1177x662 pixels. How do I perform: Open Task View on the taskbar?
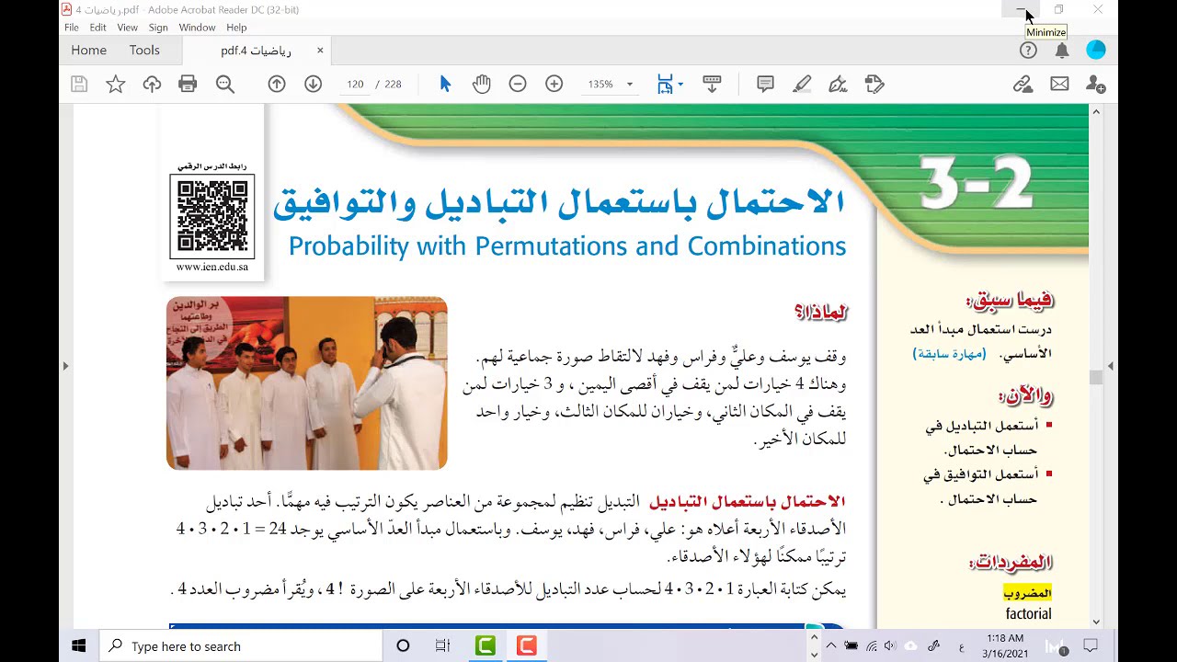tap(442, 646)
